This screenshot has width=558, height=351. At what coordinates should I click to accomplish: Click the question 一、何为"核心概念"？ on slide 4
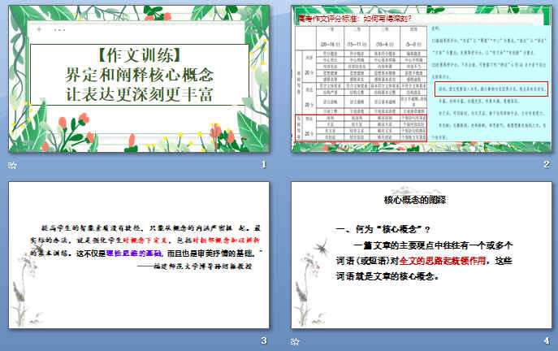[375, 227]
